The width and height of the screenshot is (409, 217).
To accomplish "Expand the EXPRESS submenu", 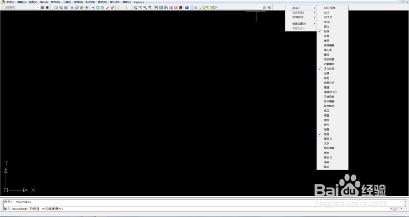I will click(x=301, y=17).
